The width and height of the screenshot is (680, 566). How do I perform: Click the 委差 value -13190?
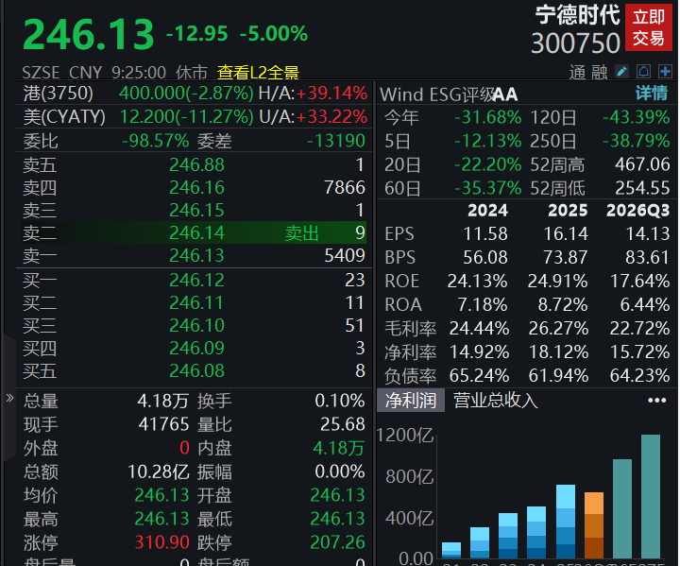[x=335, y=141]
